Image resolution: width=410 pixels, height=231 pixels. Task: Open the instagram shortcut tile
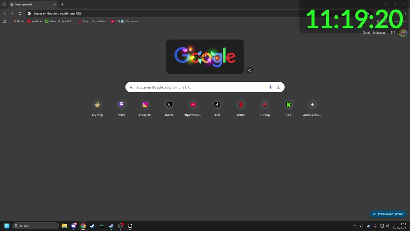(x=145, y=108)
